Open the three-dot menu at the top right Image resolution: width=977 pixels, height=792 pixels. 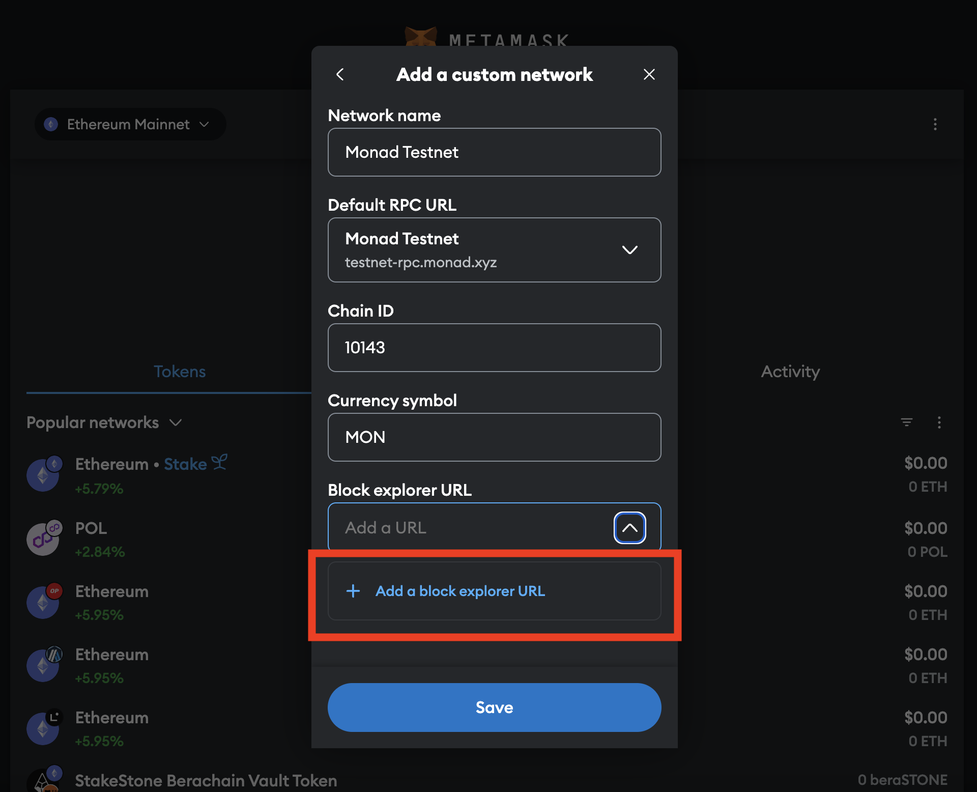[x=935, y=125]
